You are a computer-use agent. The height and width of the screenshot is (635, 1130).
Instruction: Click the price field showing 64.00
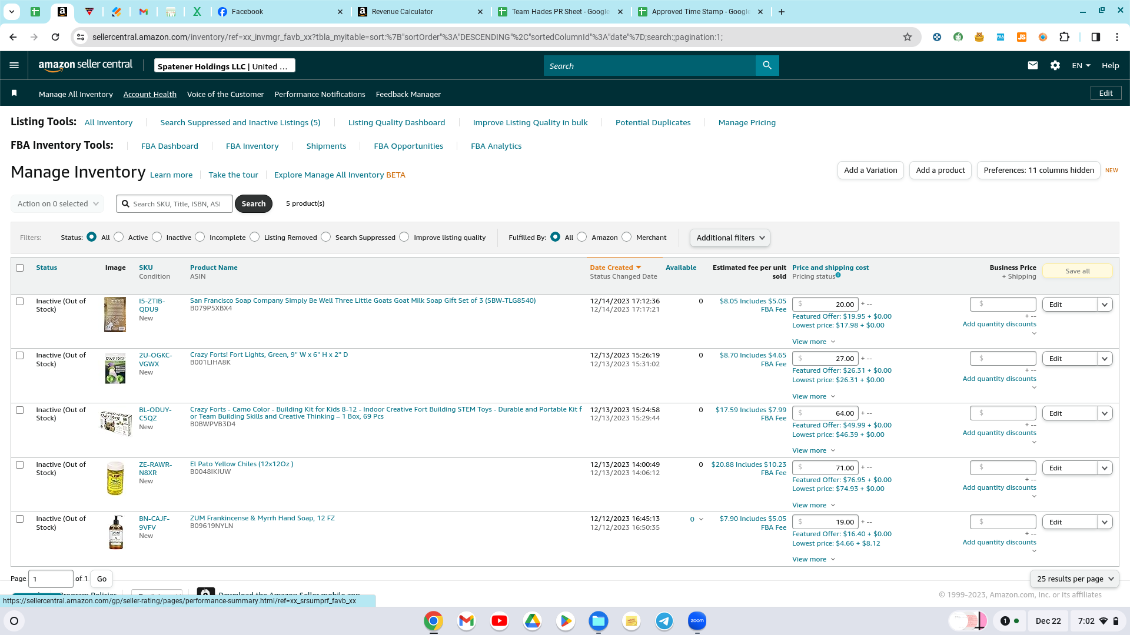tap(825, 413)
